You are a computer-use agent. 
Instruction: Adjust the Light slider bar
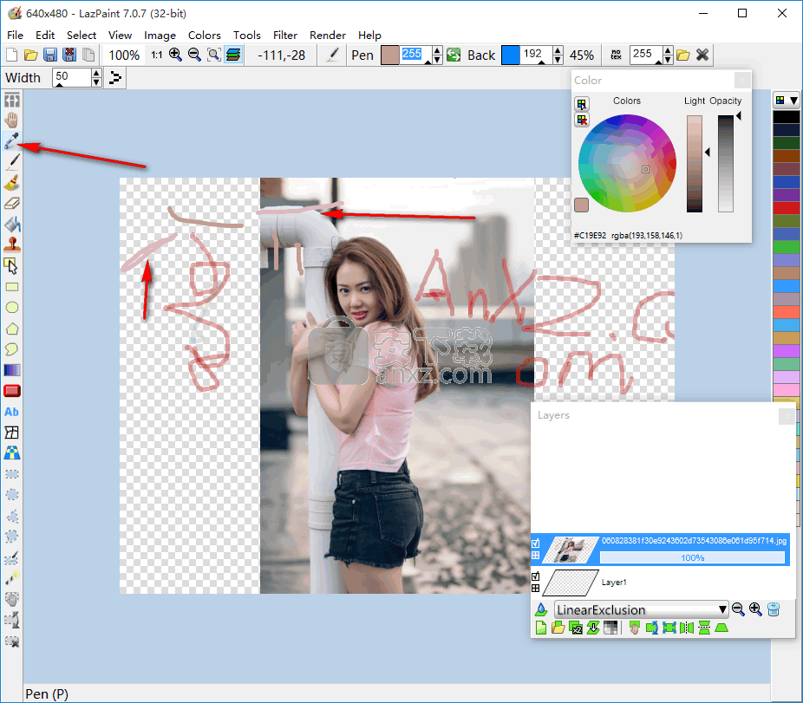click(x=695, y=163)
